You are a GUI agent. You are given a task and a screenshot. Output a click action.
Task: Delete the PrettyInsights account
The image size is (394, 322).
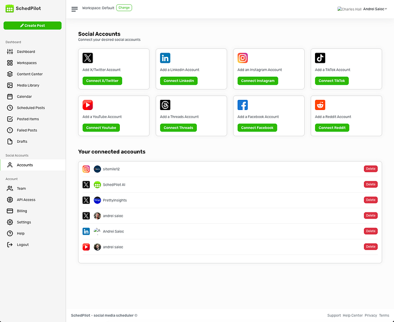coord(371,200)
